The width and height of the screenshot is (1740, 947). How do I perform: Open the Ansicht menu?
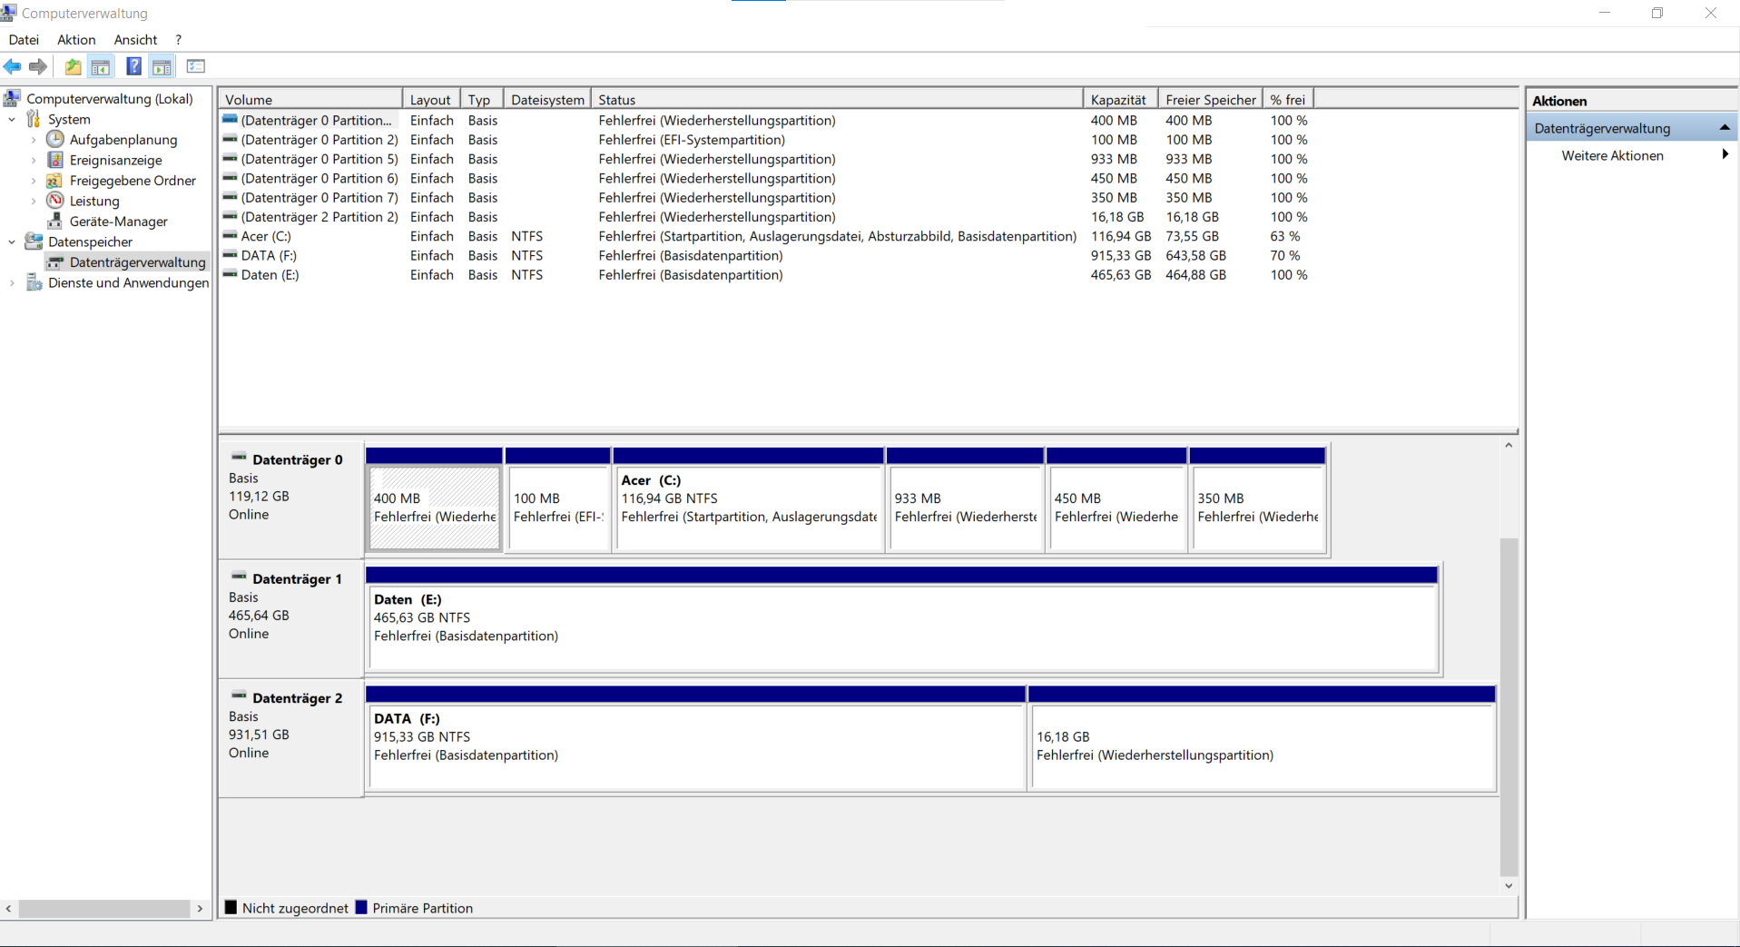134,39
